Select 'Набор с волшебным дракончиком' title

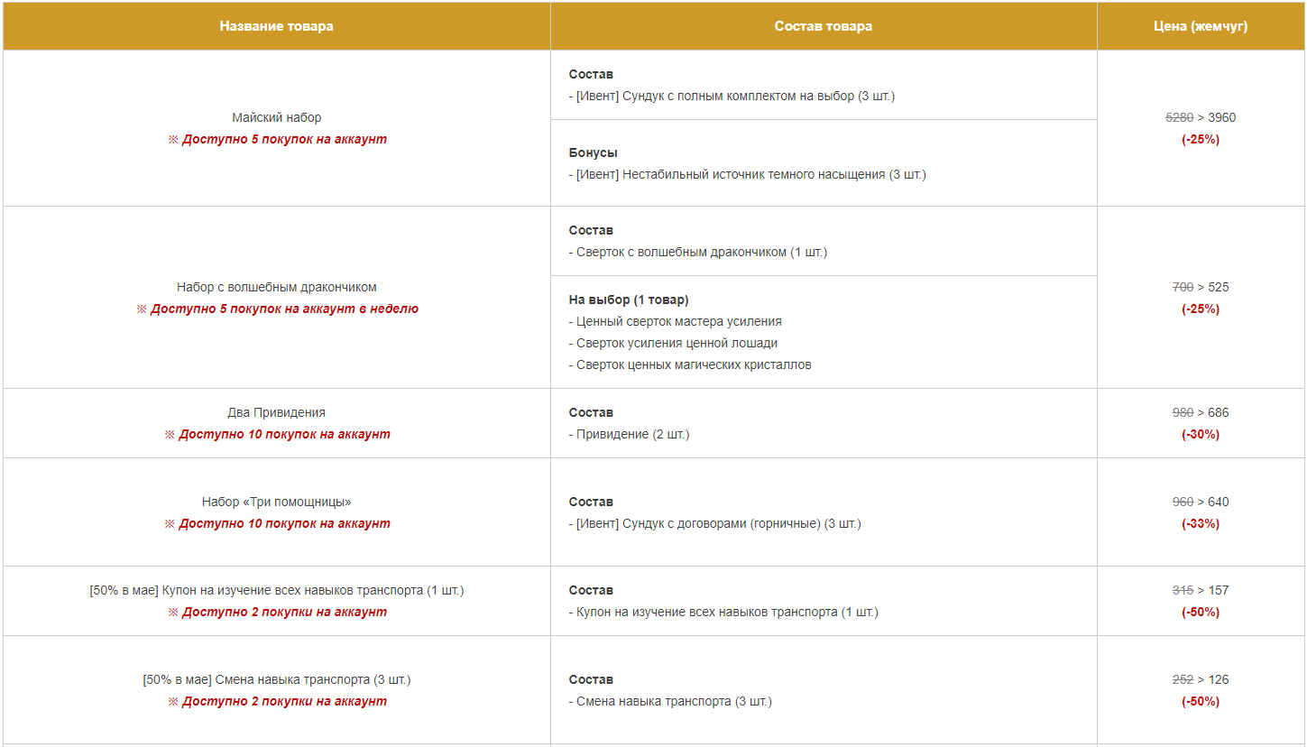[276, 287]
